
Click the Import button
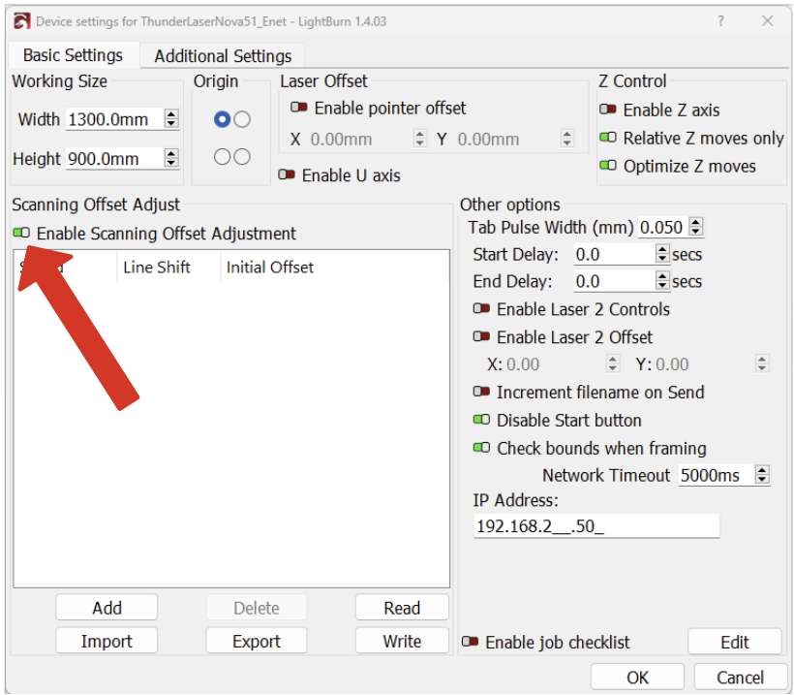click(x=107, y=641)
